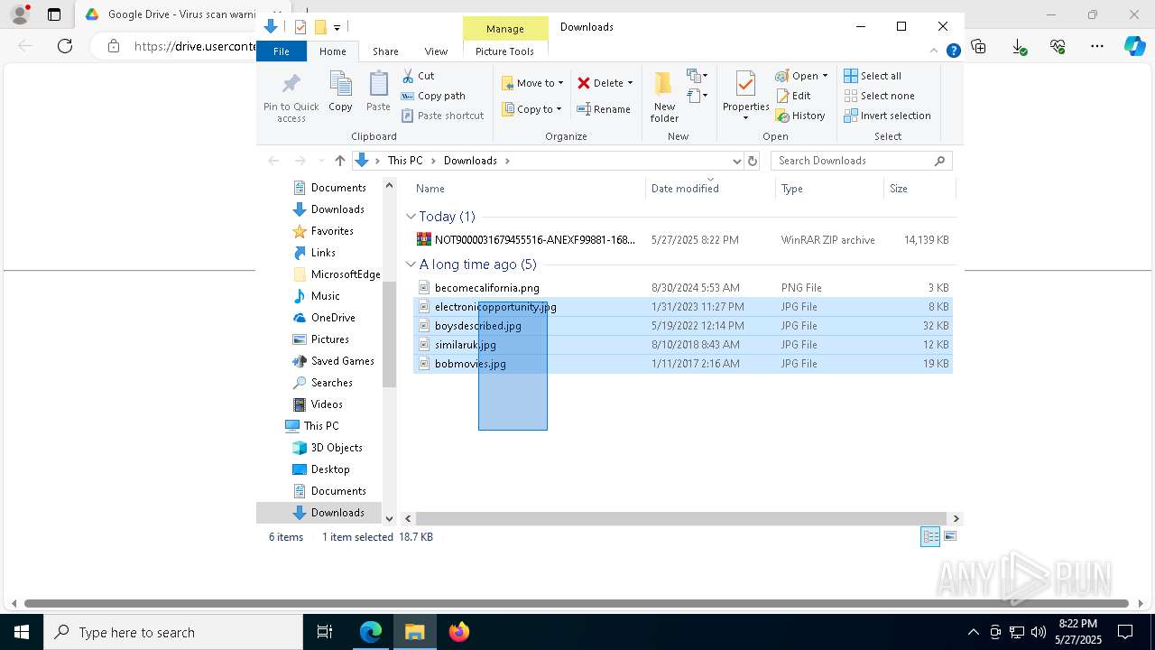Click the Paste ribbon icon
This screenshot has width=1155, height=650.
pos(378,91)
